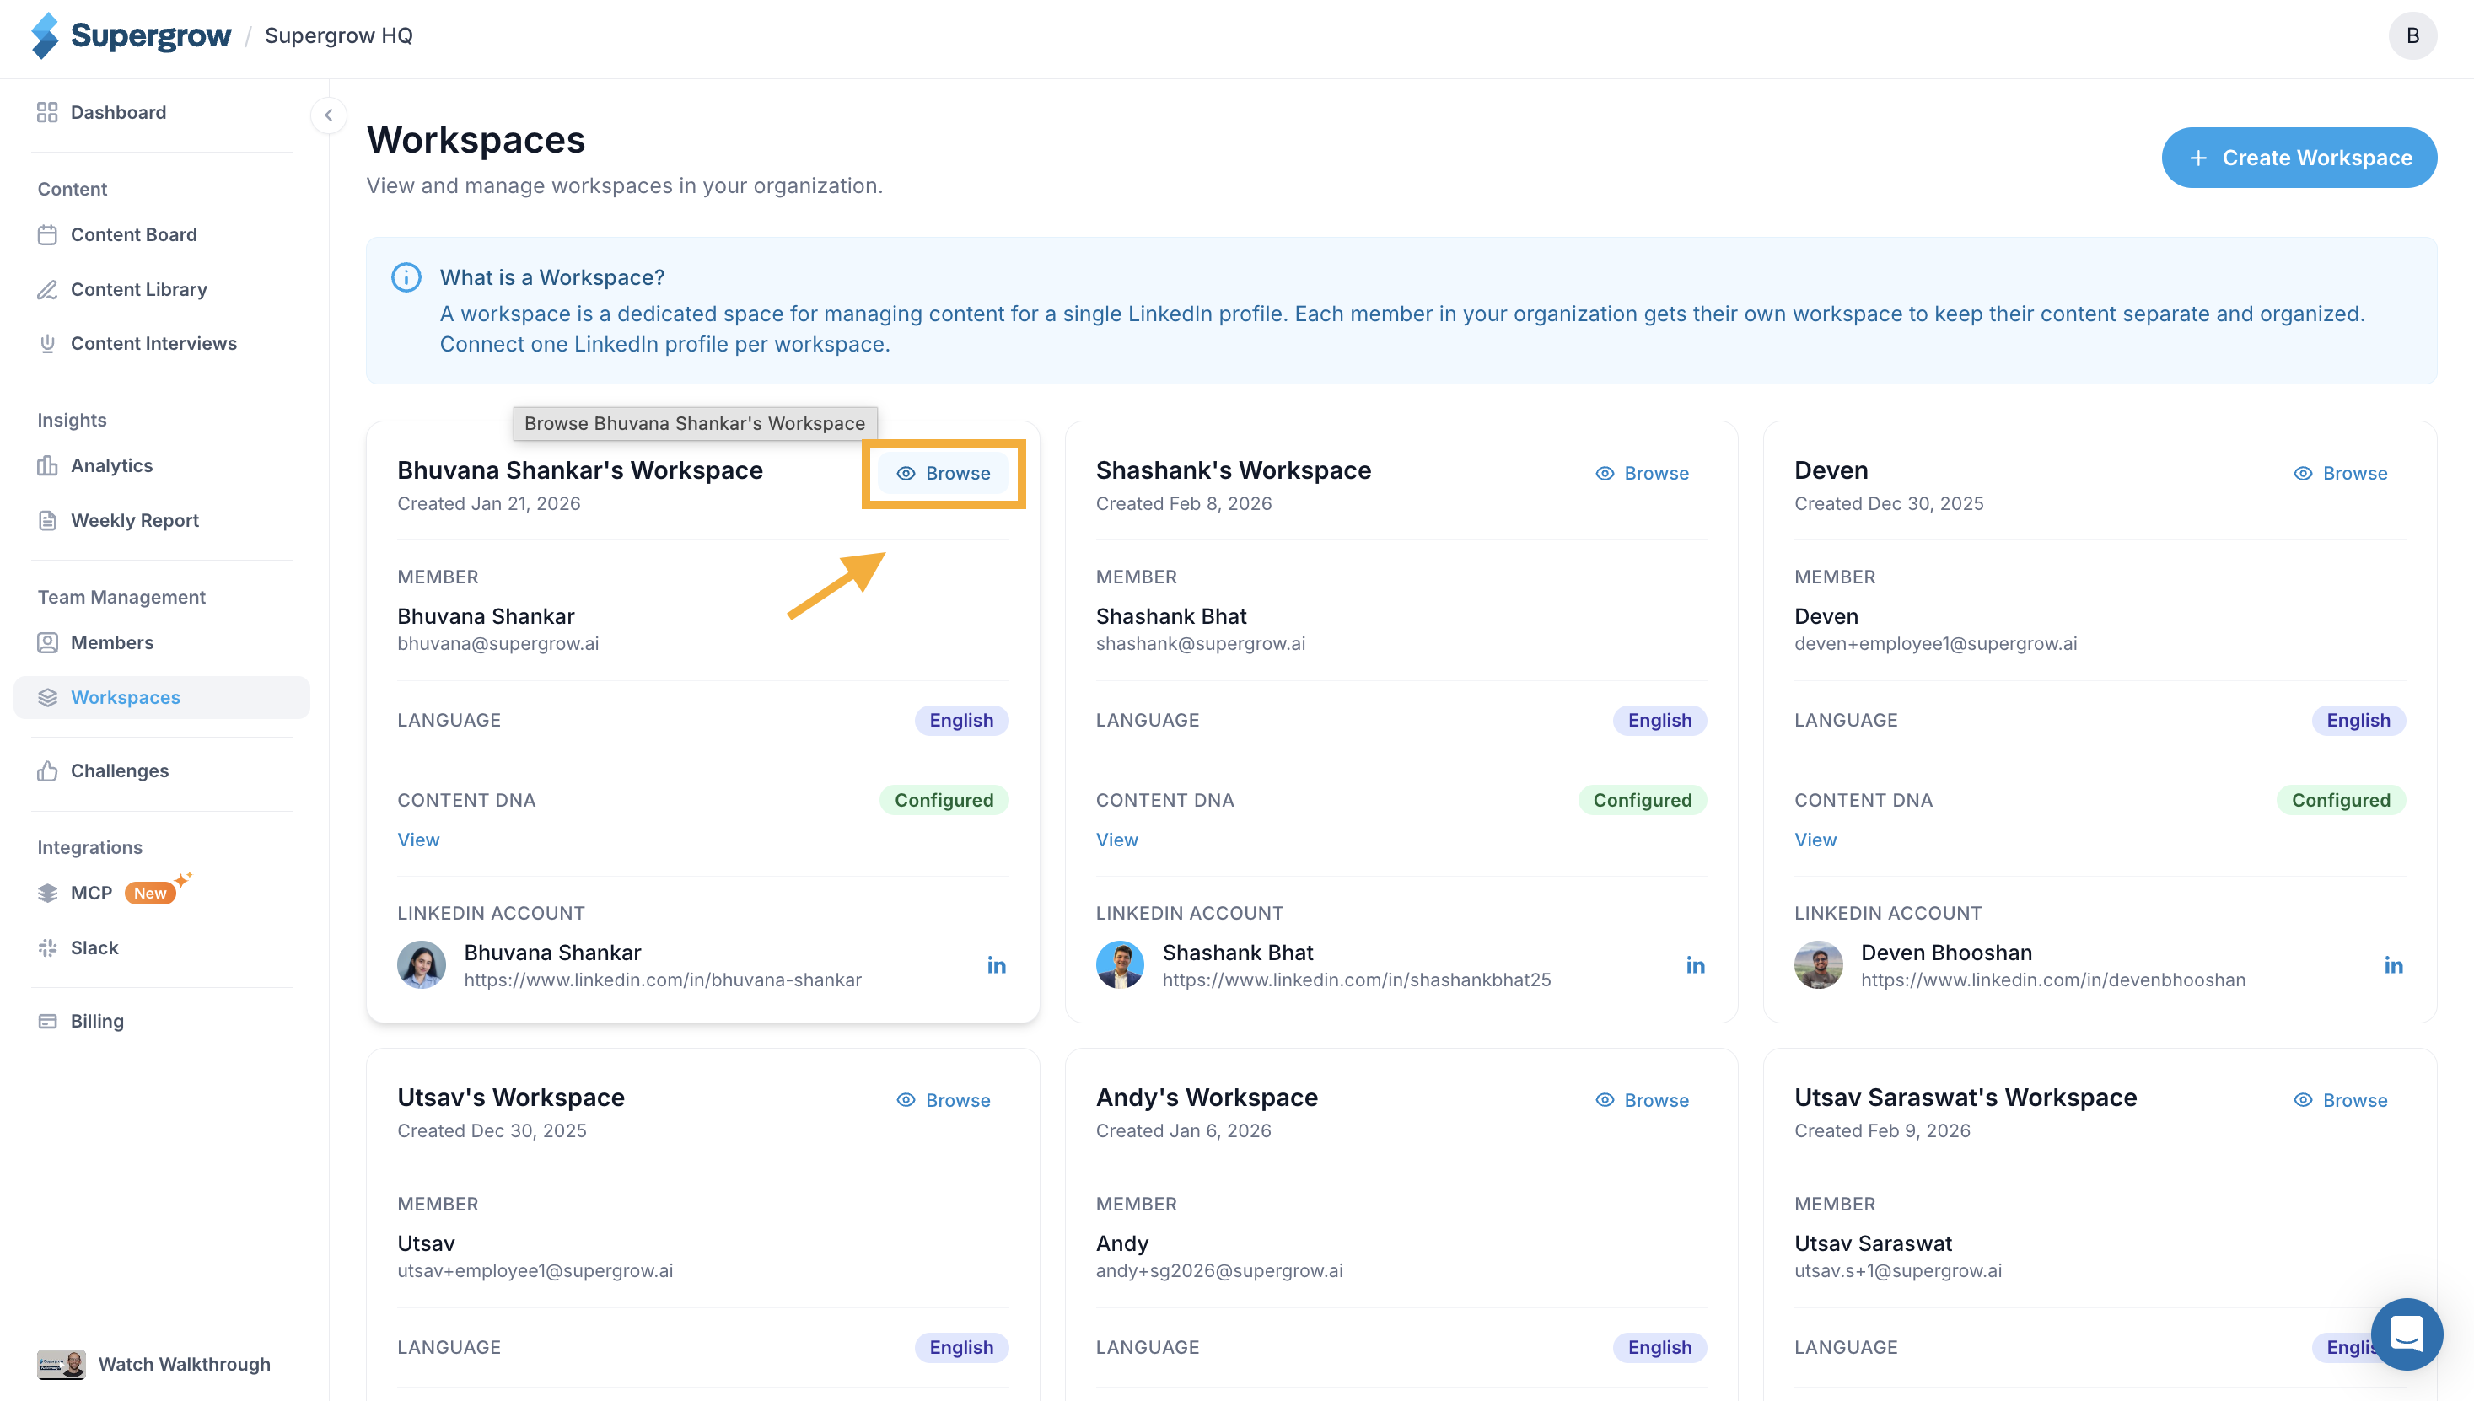Browse Shashank's Workspace
The height and width of the screenshot is (1401, 2474).
pos(1642,474)
